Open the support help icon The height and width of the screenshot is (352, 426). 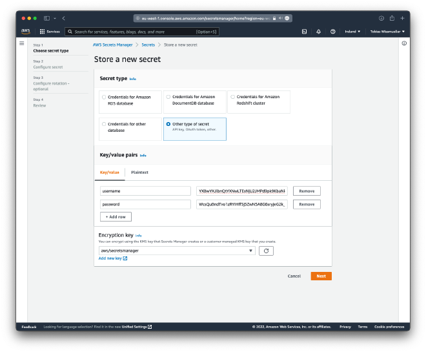pyautogui.click(x=332, y=31)
